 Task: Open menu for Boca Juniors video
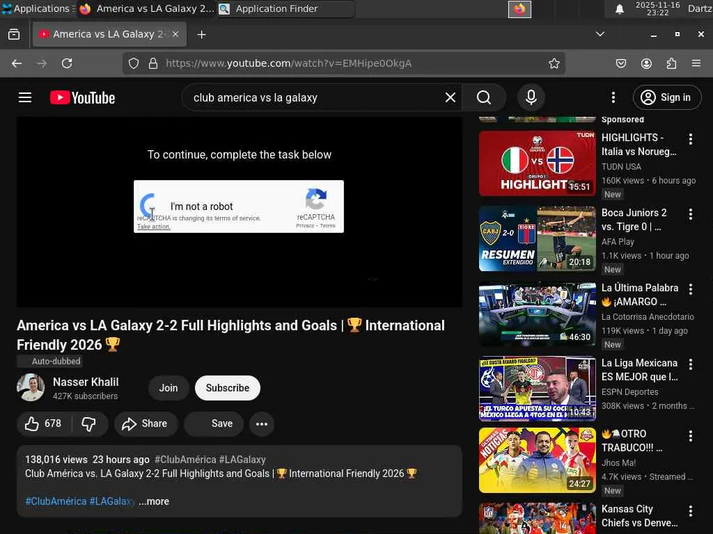coord(690,214)
